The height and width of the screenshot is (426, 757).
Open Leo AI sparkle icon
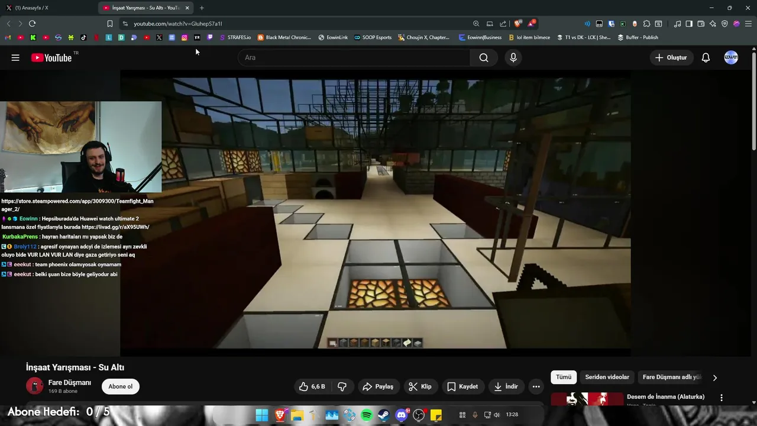click(713, 24)
